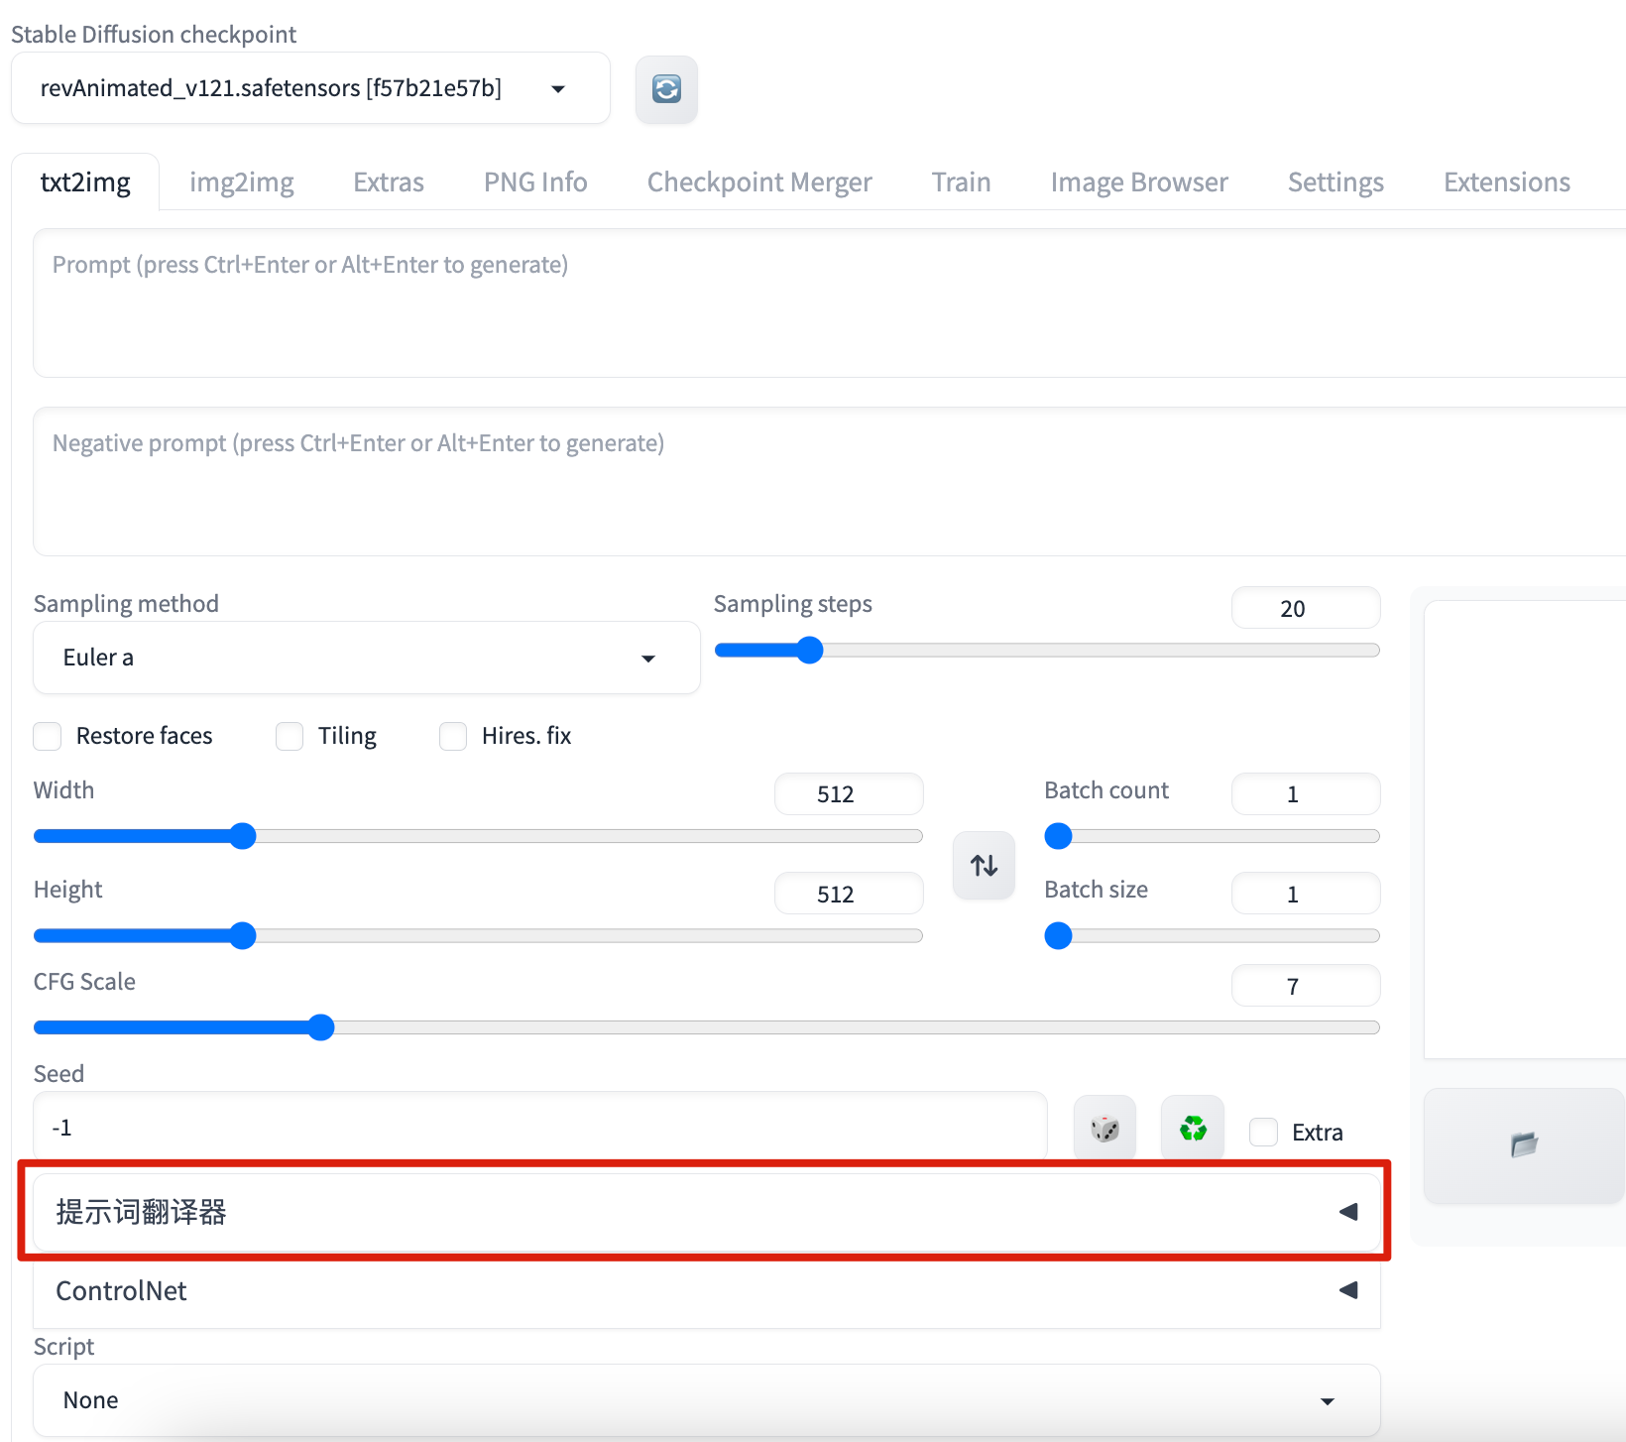Go to the Checkpoint Merger tab
The image size is (1626, 1442).
point(759,182)
